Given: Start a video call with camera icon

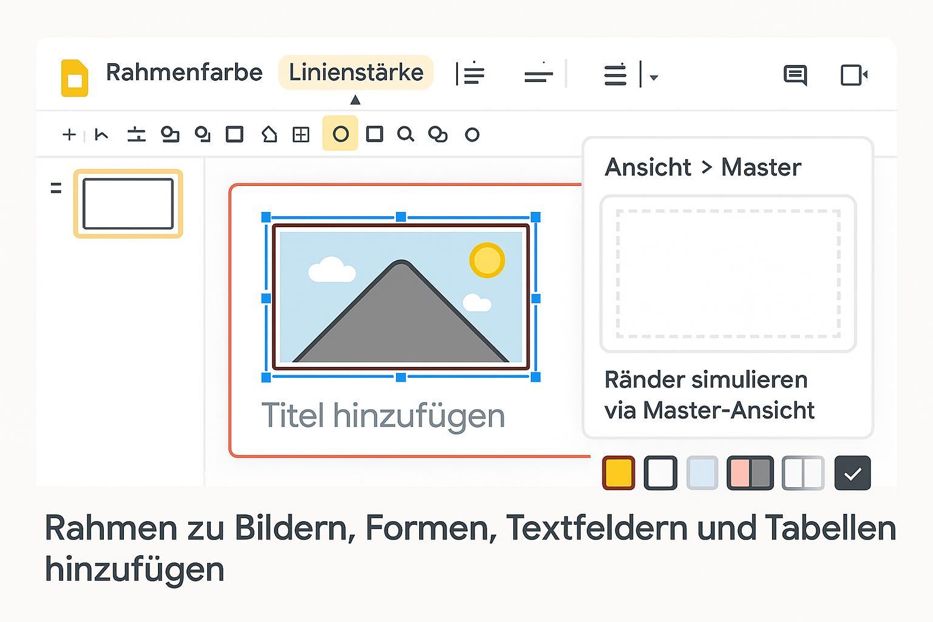Looking at the screenshot, I should [x=853, y=75].
